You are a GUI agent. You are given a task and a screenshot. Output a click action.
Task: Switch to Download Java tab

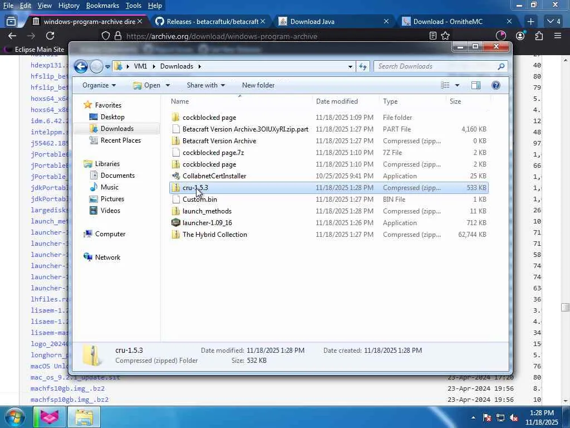pos(334,22)
